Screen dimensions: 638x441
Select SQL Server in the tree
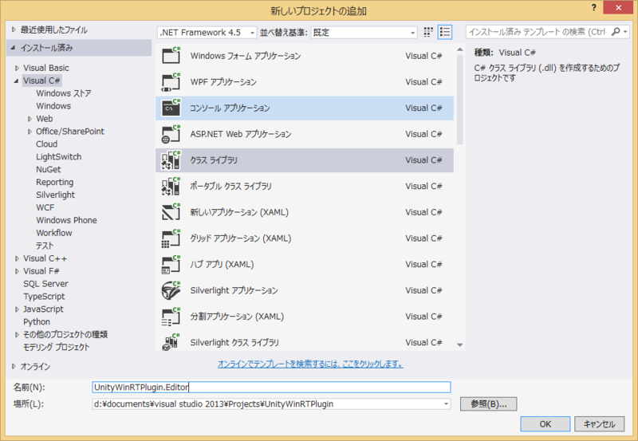point(45,284)
